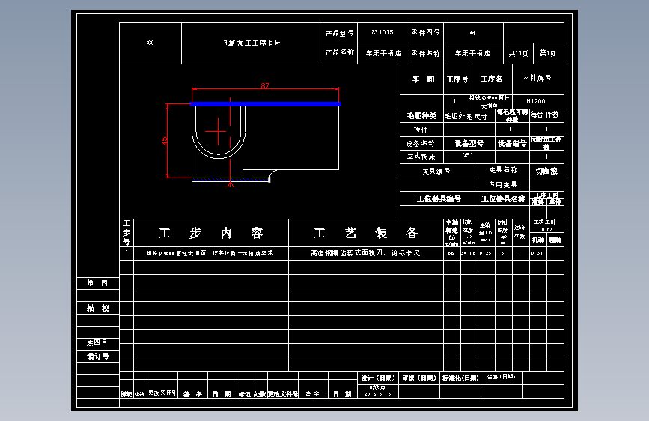Click the 每台件数 header cell
Screen dimensions: 649x421
click(x=546, y=115)
